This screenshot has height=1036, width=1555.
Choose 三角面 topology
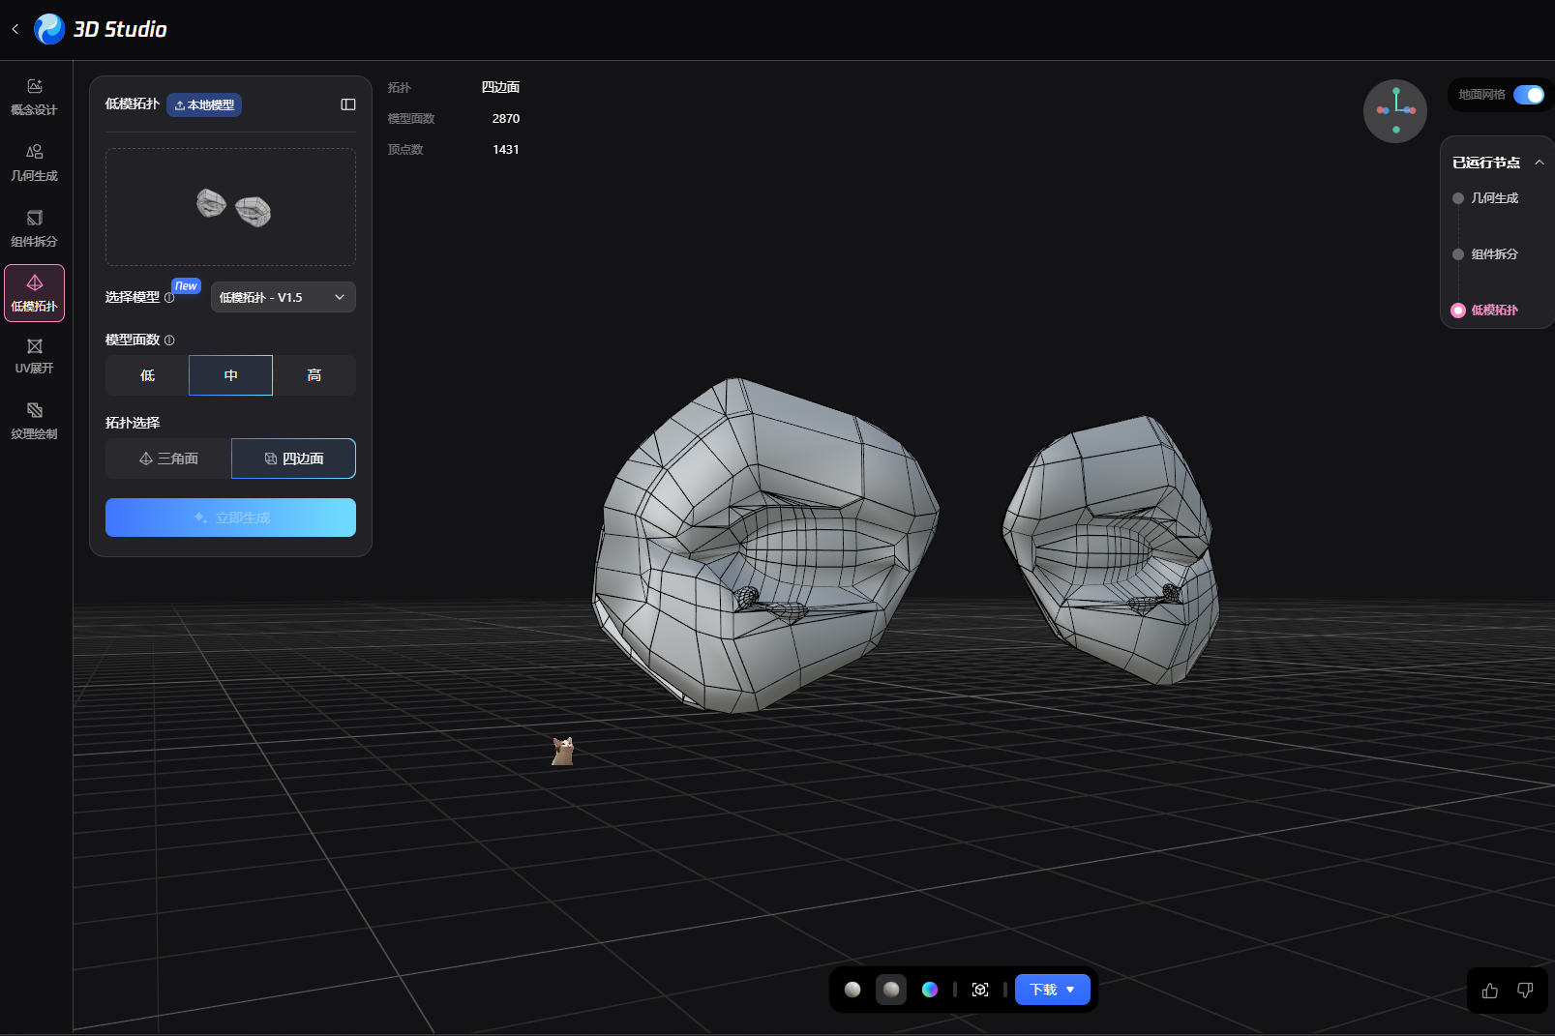[x=168, y=459]
